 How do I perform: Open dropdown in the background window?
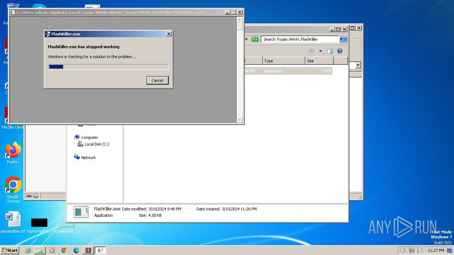click(x=358, y=65)
